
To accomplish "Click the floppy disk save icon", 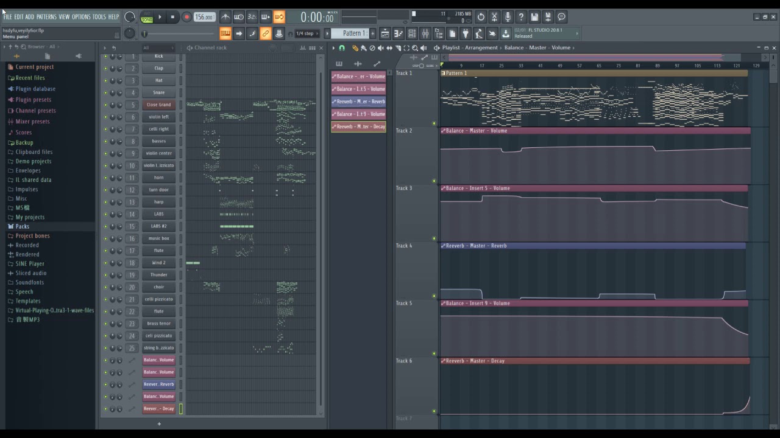I will (x=534, y=17).
